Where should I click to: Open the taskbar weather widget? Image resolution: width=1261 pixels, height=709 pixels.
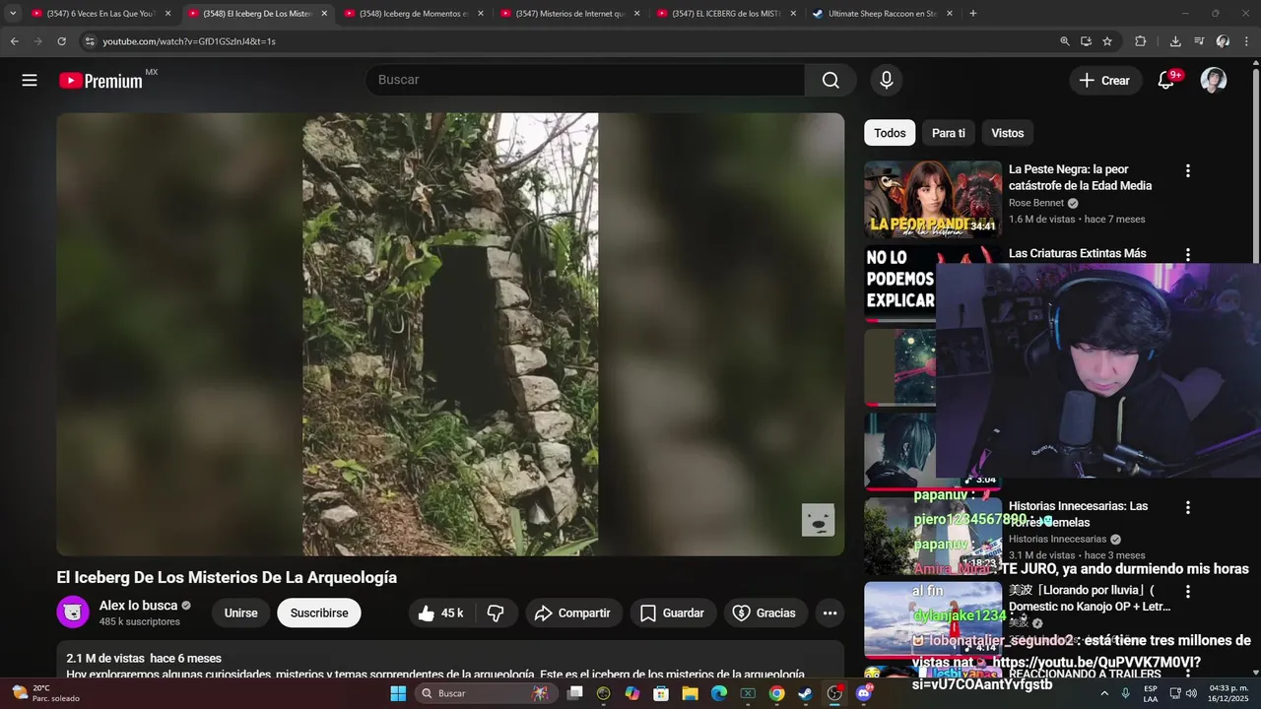point(44,693)
